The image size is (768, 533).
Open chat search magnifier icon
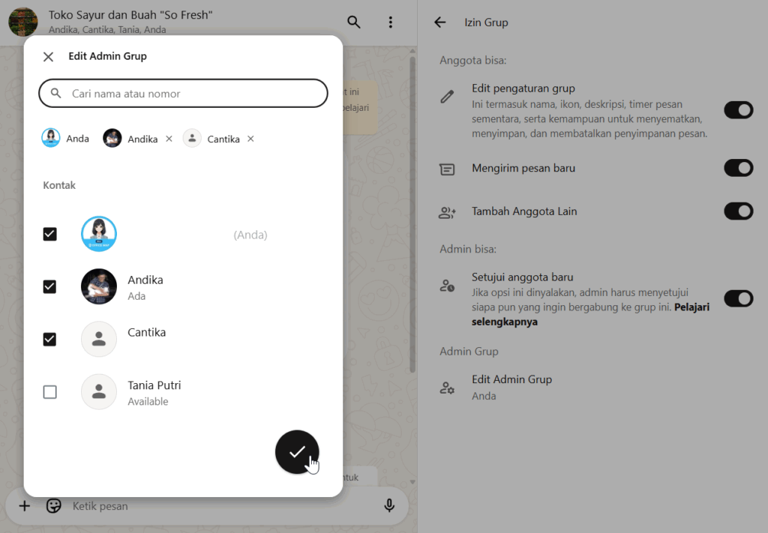click(354, 22)
